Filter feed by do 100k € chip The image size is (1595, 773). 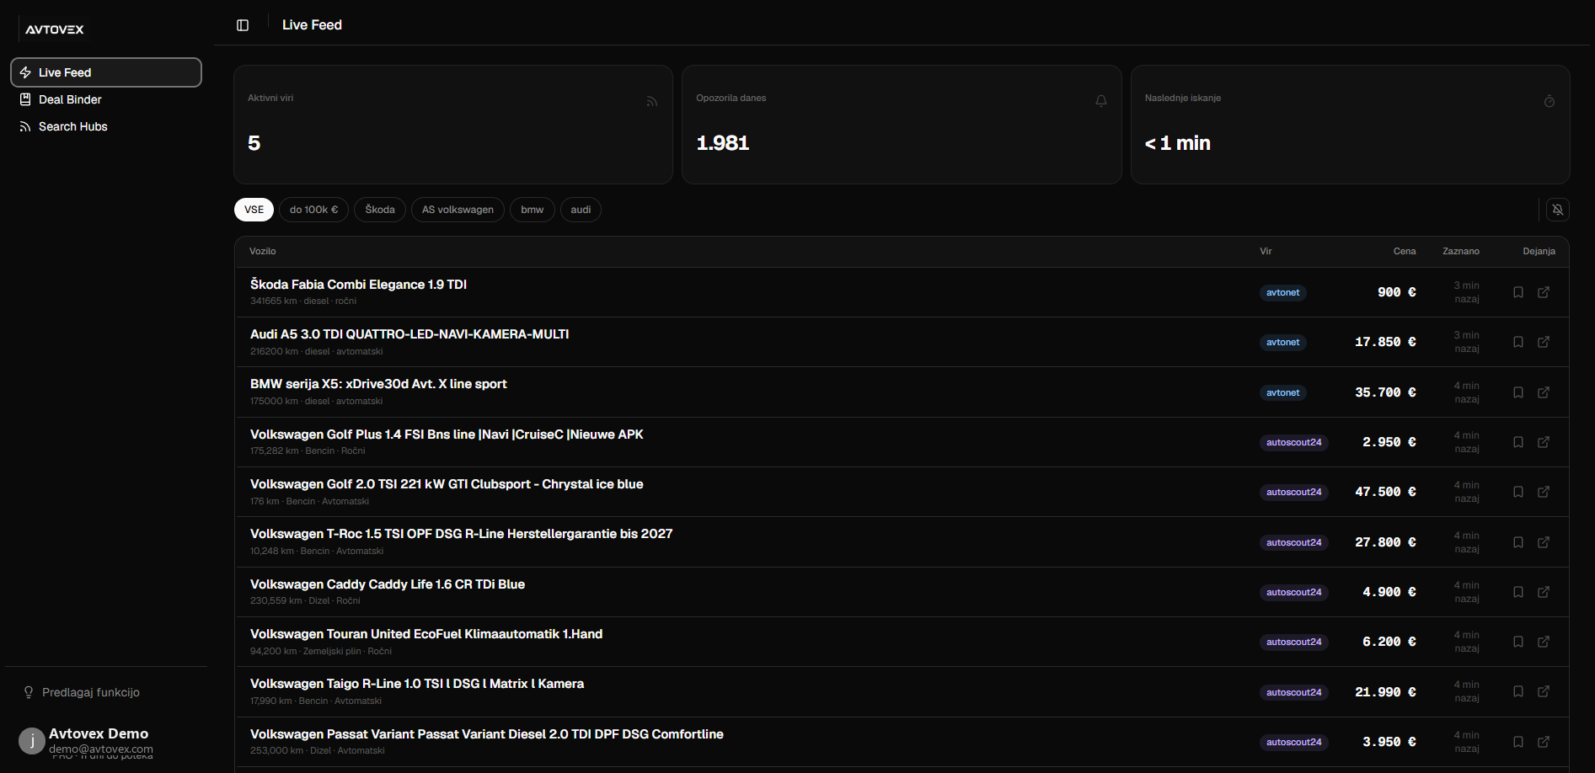click(313, 210)
